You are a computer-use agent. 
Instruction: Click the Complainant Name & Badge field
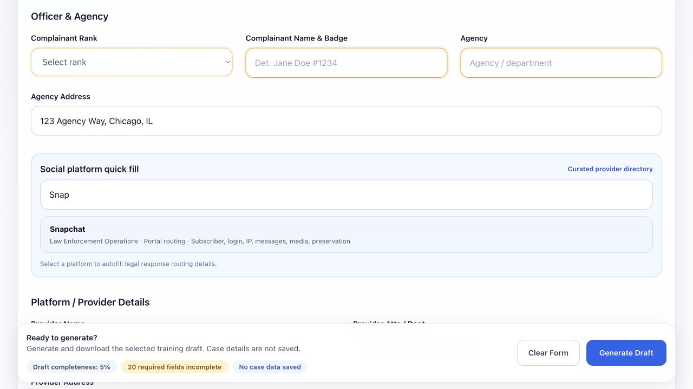346,63
